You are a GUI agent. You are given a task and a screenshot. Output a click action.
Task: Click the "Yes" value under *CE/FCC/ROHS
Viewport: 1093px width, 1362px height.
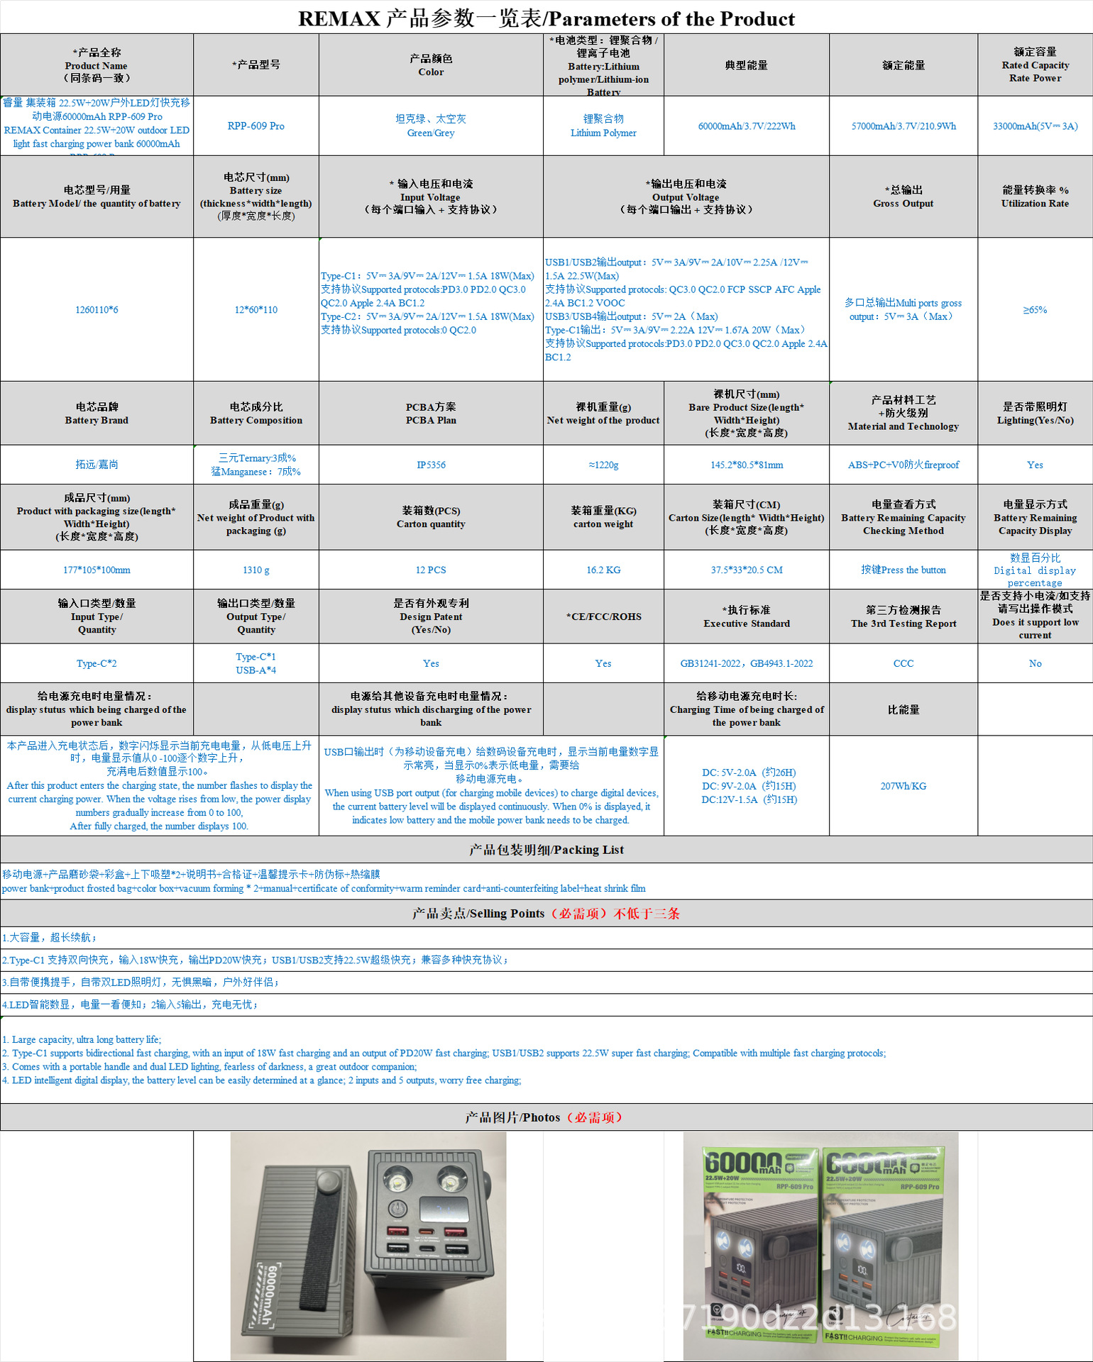tap(603, 663)
